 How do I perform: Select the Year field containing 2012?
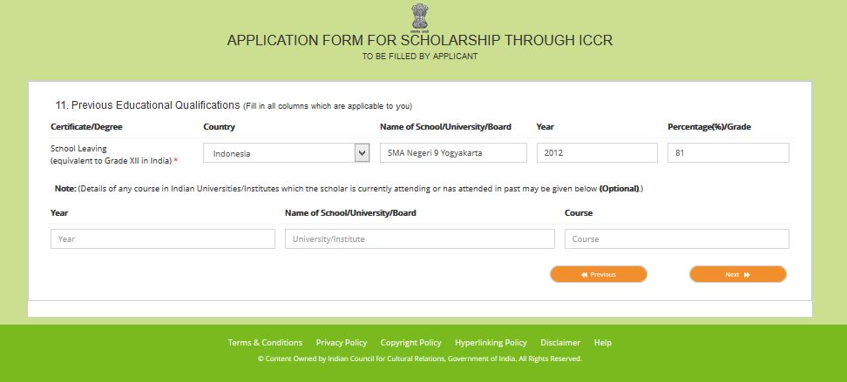tap(596, 153)
